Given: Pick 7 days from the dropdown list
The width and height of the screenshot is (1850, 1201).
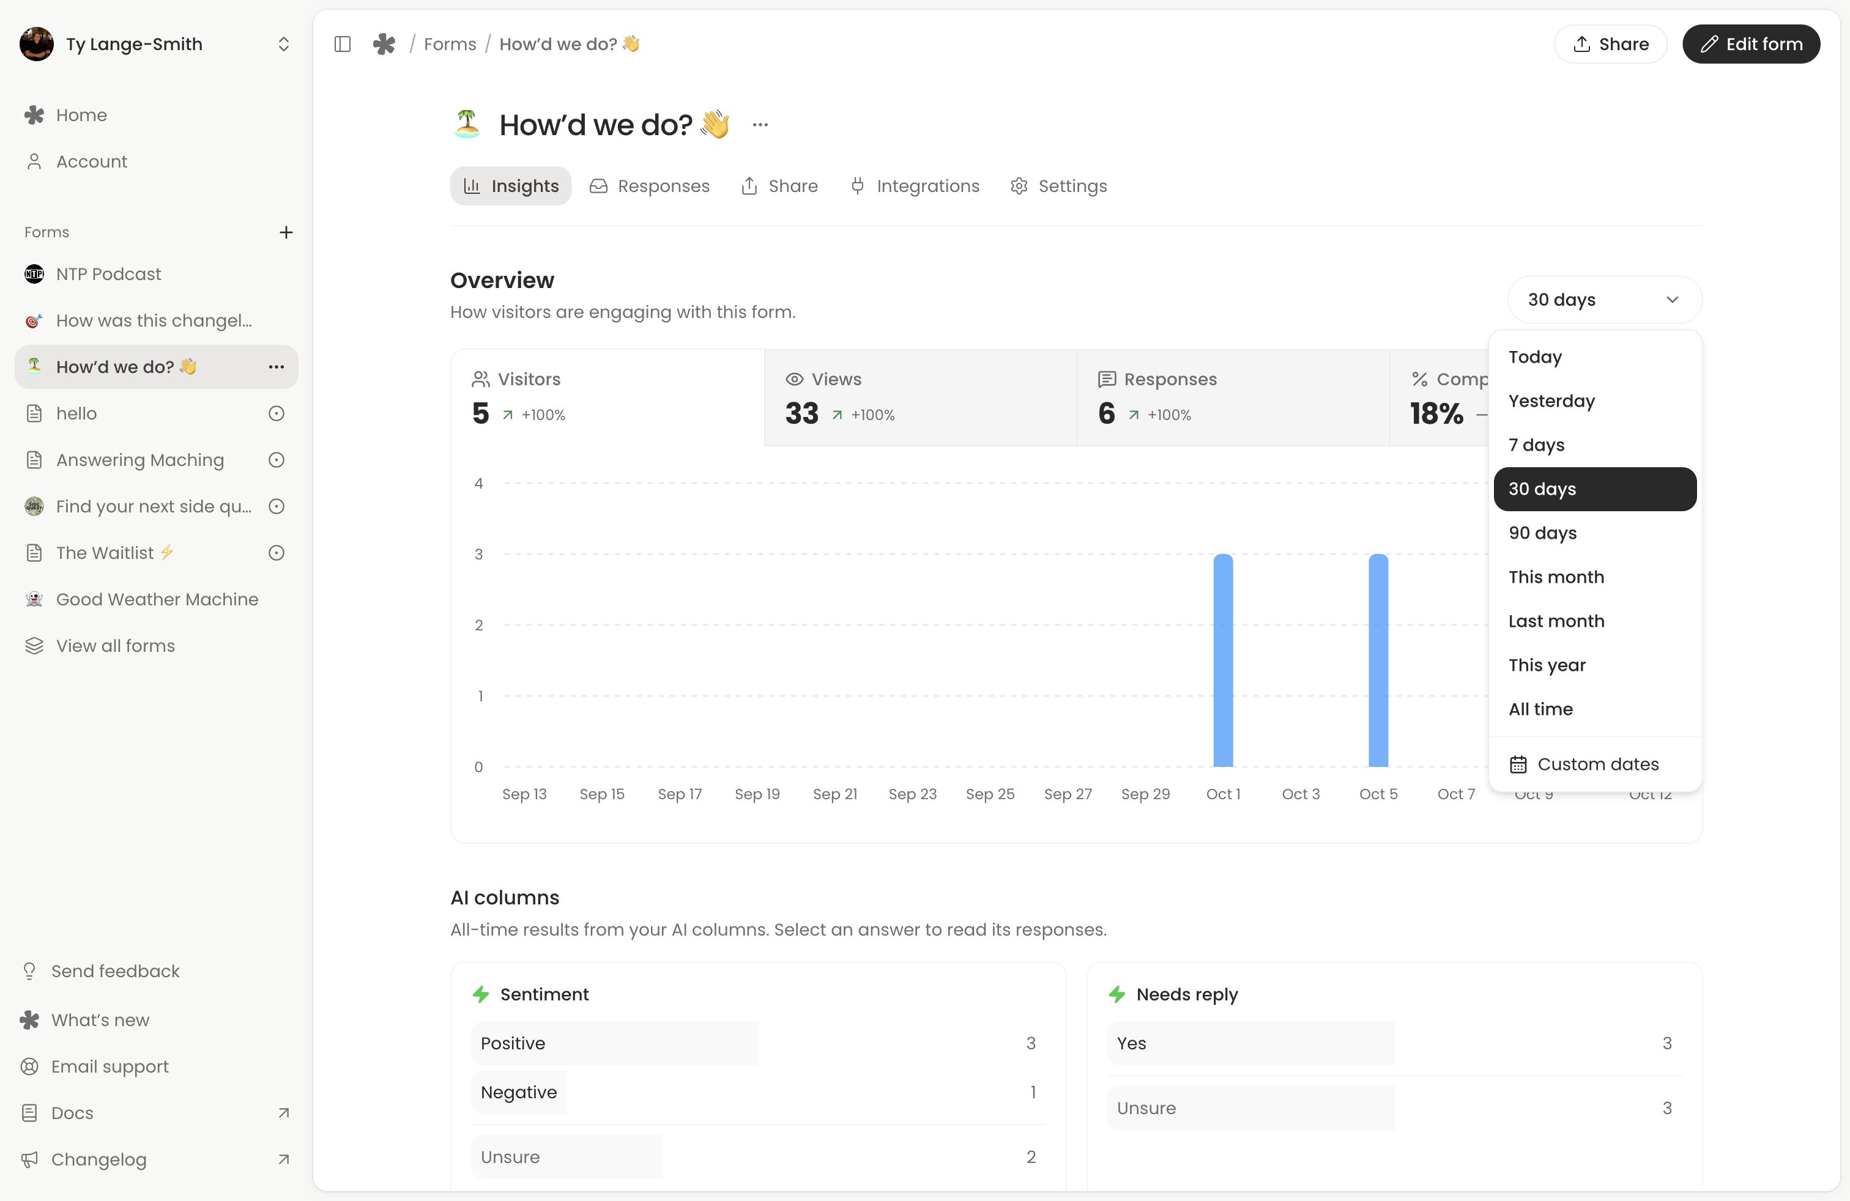Looking at the screenshot, I should click(1595, 445).
